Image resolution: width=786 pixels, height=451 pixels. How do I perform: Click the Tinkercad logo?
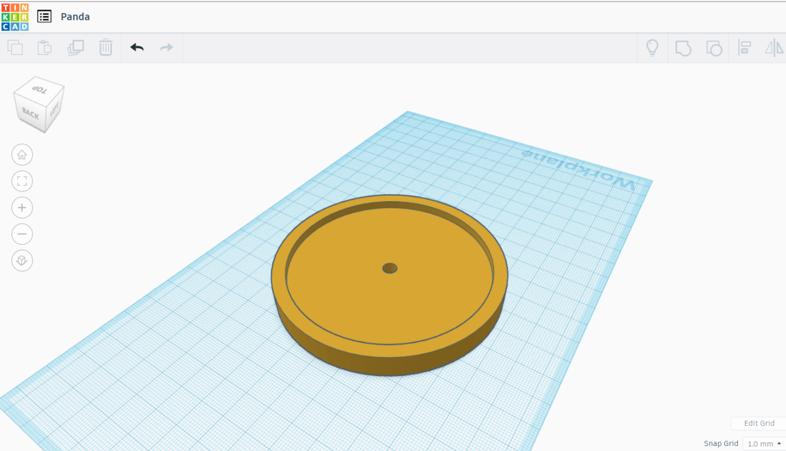(15, 16)
